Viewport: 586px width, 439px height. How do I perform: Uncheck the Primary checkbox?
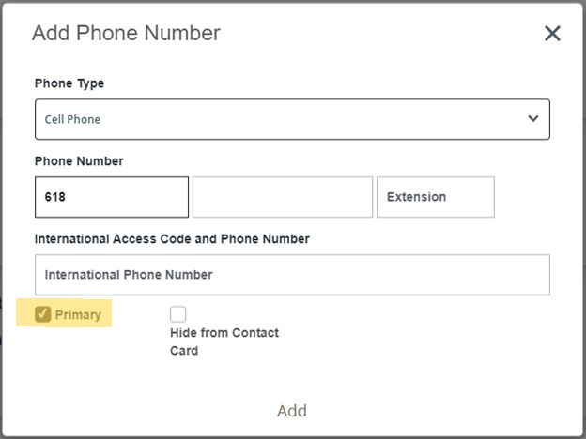42,314
